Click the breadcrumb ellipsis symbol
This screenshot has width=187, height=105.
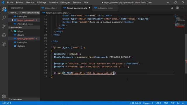pos(70,13)
